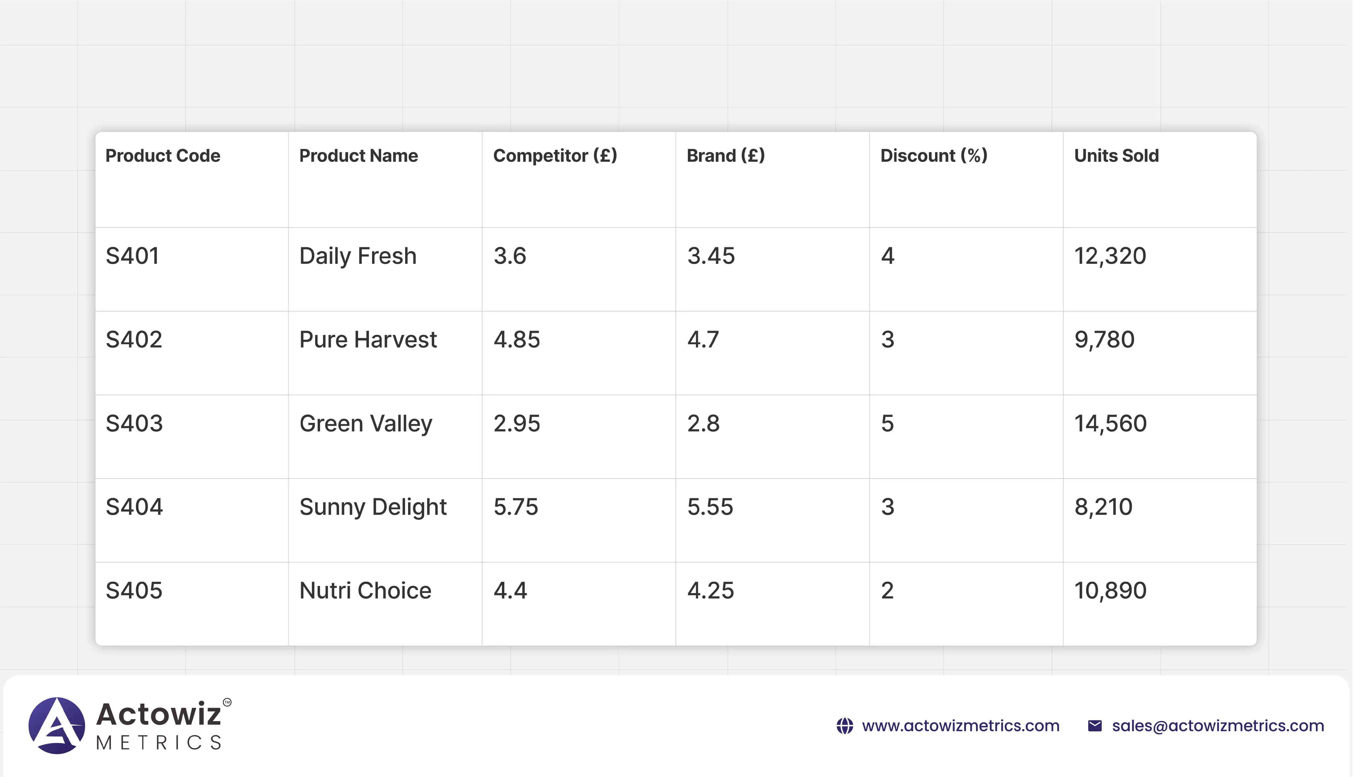Select the S401 product code cell

point(133,256)
